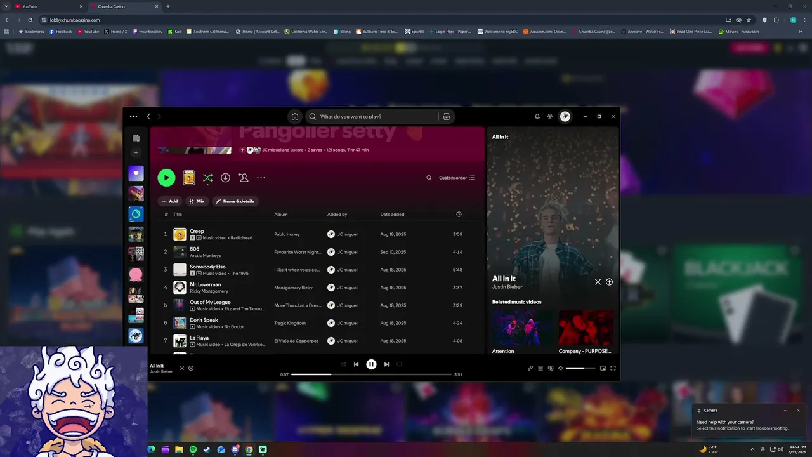The width and height of the screenshot is (812, 457).
Task: Open the Mr. Loverman track
Action: tap(206, 284)
